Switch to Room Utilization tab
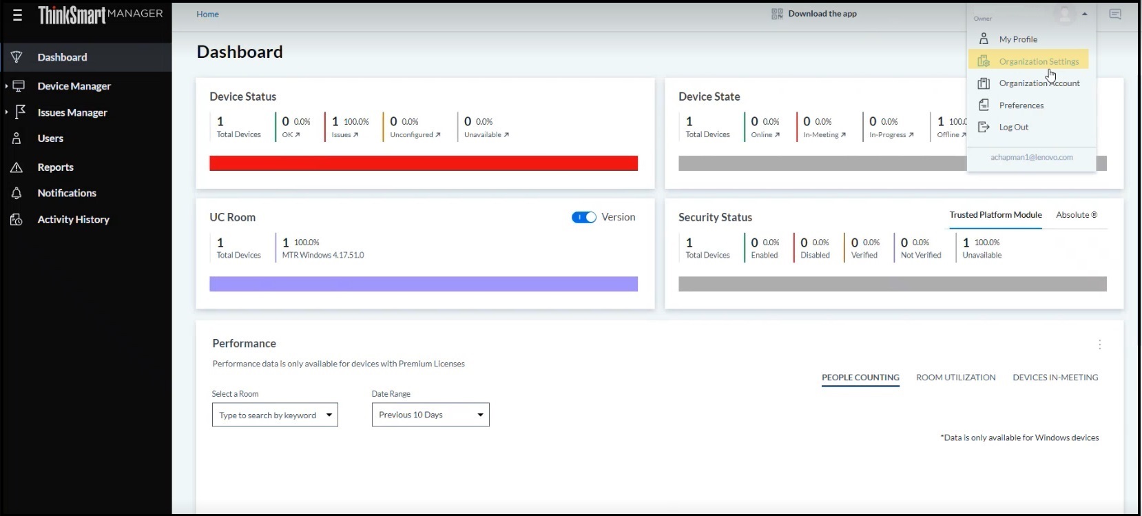1142x516 pixels. tap(955, 378)
